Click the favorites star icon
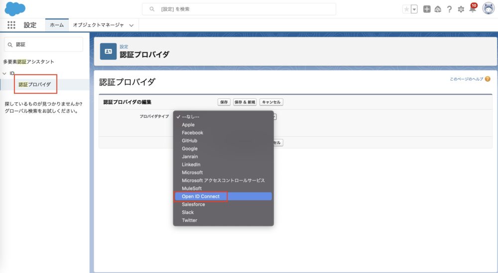Image resolution: width=498 pixels, height=273 pixels. point(406,9)
